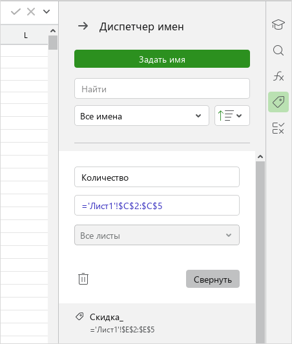
Task: Delete the Количество name with trash icon
Action: point(83,279)
